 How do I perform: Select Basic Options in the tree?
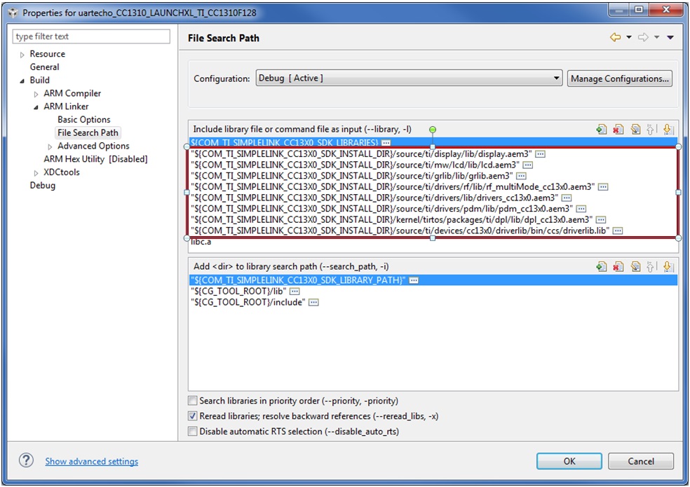coord(83,120)
